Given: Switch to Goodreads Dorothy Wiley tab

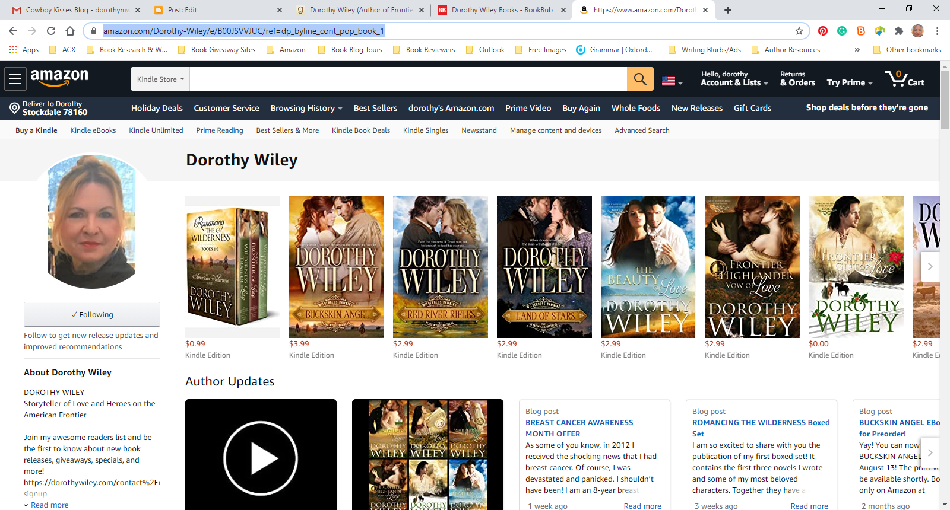Looking at the screenshot, I should tap(360, 10).
